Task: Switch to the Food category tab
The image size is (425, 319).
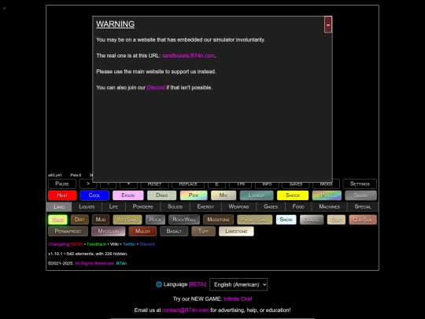Action: [x=298, y=206]
